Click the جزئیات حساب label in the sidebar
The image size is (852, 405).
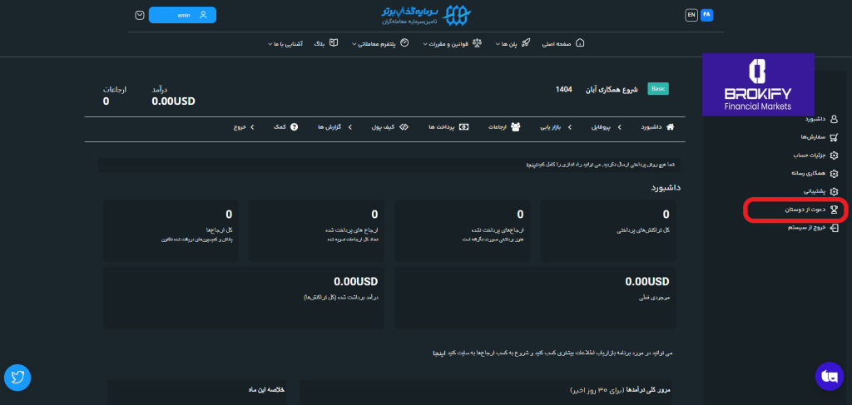coord(810,156)
